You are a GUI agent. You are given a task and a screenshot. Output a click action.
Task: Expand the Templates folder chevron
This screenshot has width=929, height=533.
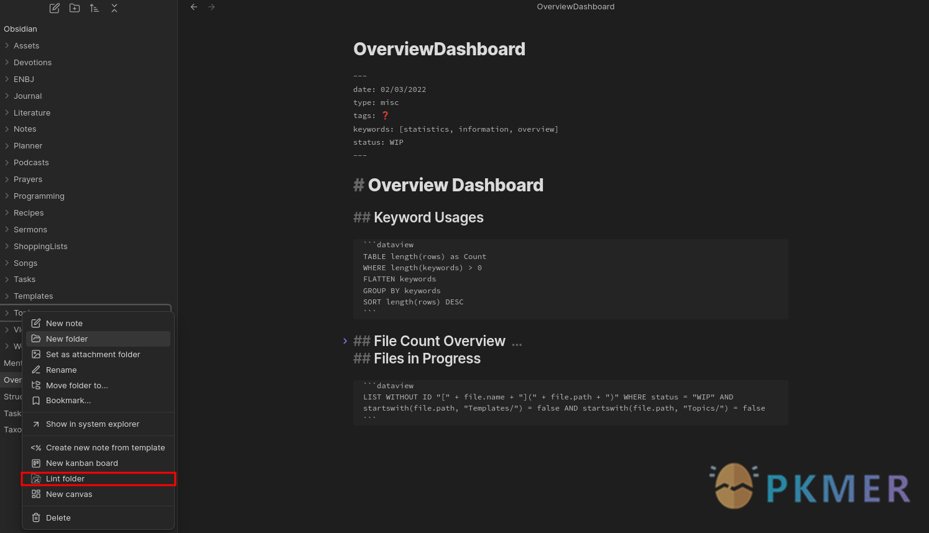point(7,296)
